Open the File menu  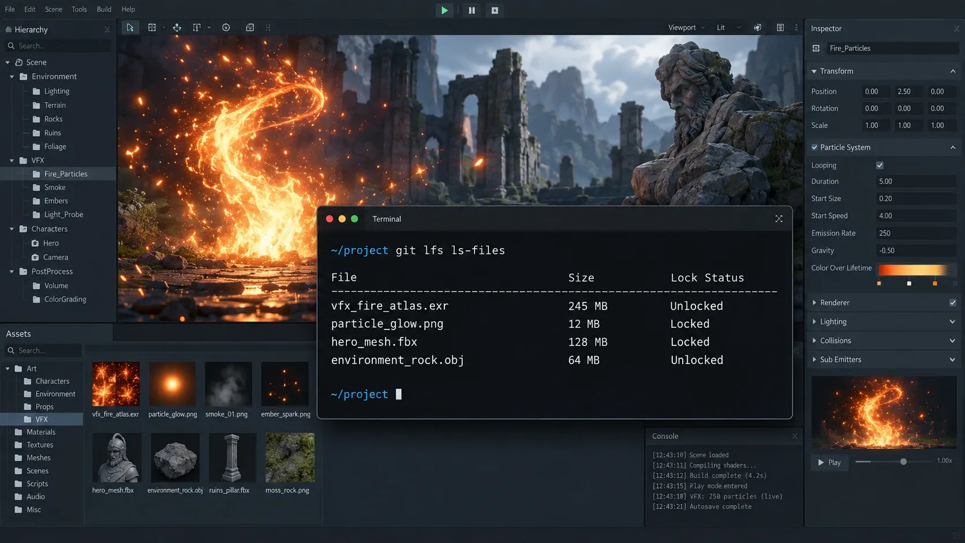pyautogui.click(x=10, y=9)
